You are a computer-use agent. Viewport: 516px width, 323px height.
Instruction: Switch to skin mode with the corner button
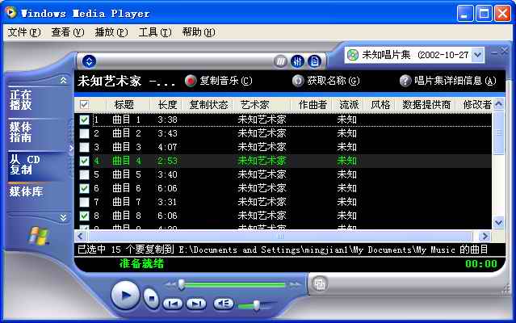click(x=319, y=284)
